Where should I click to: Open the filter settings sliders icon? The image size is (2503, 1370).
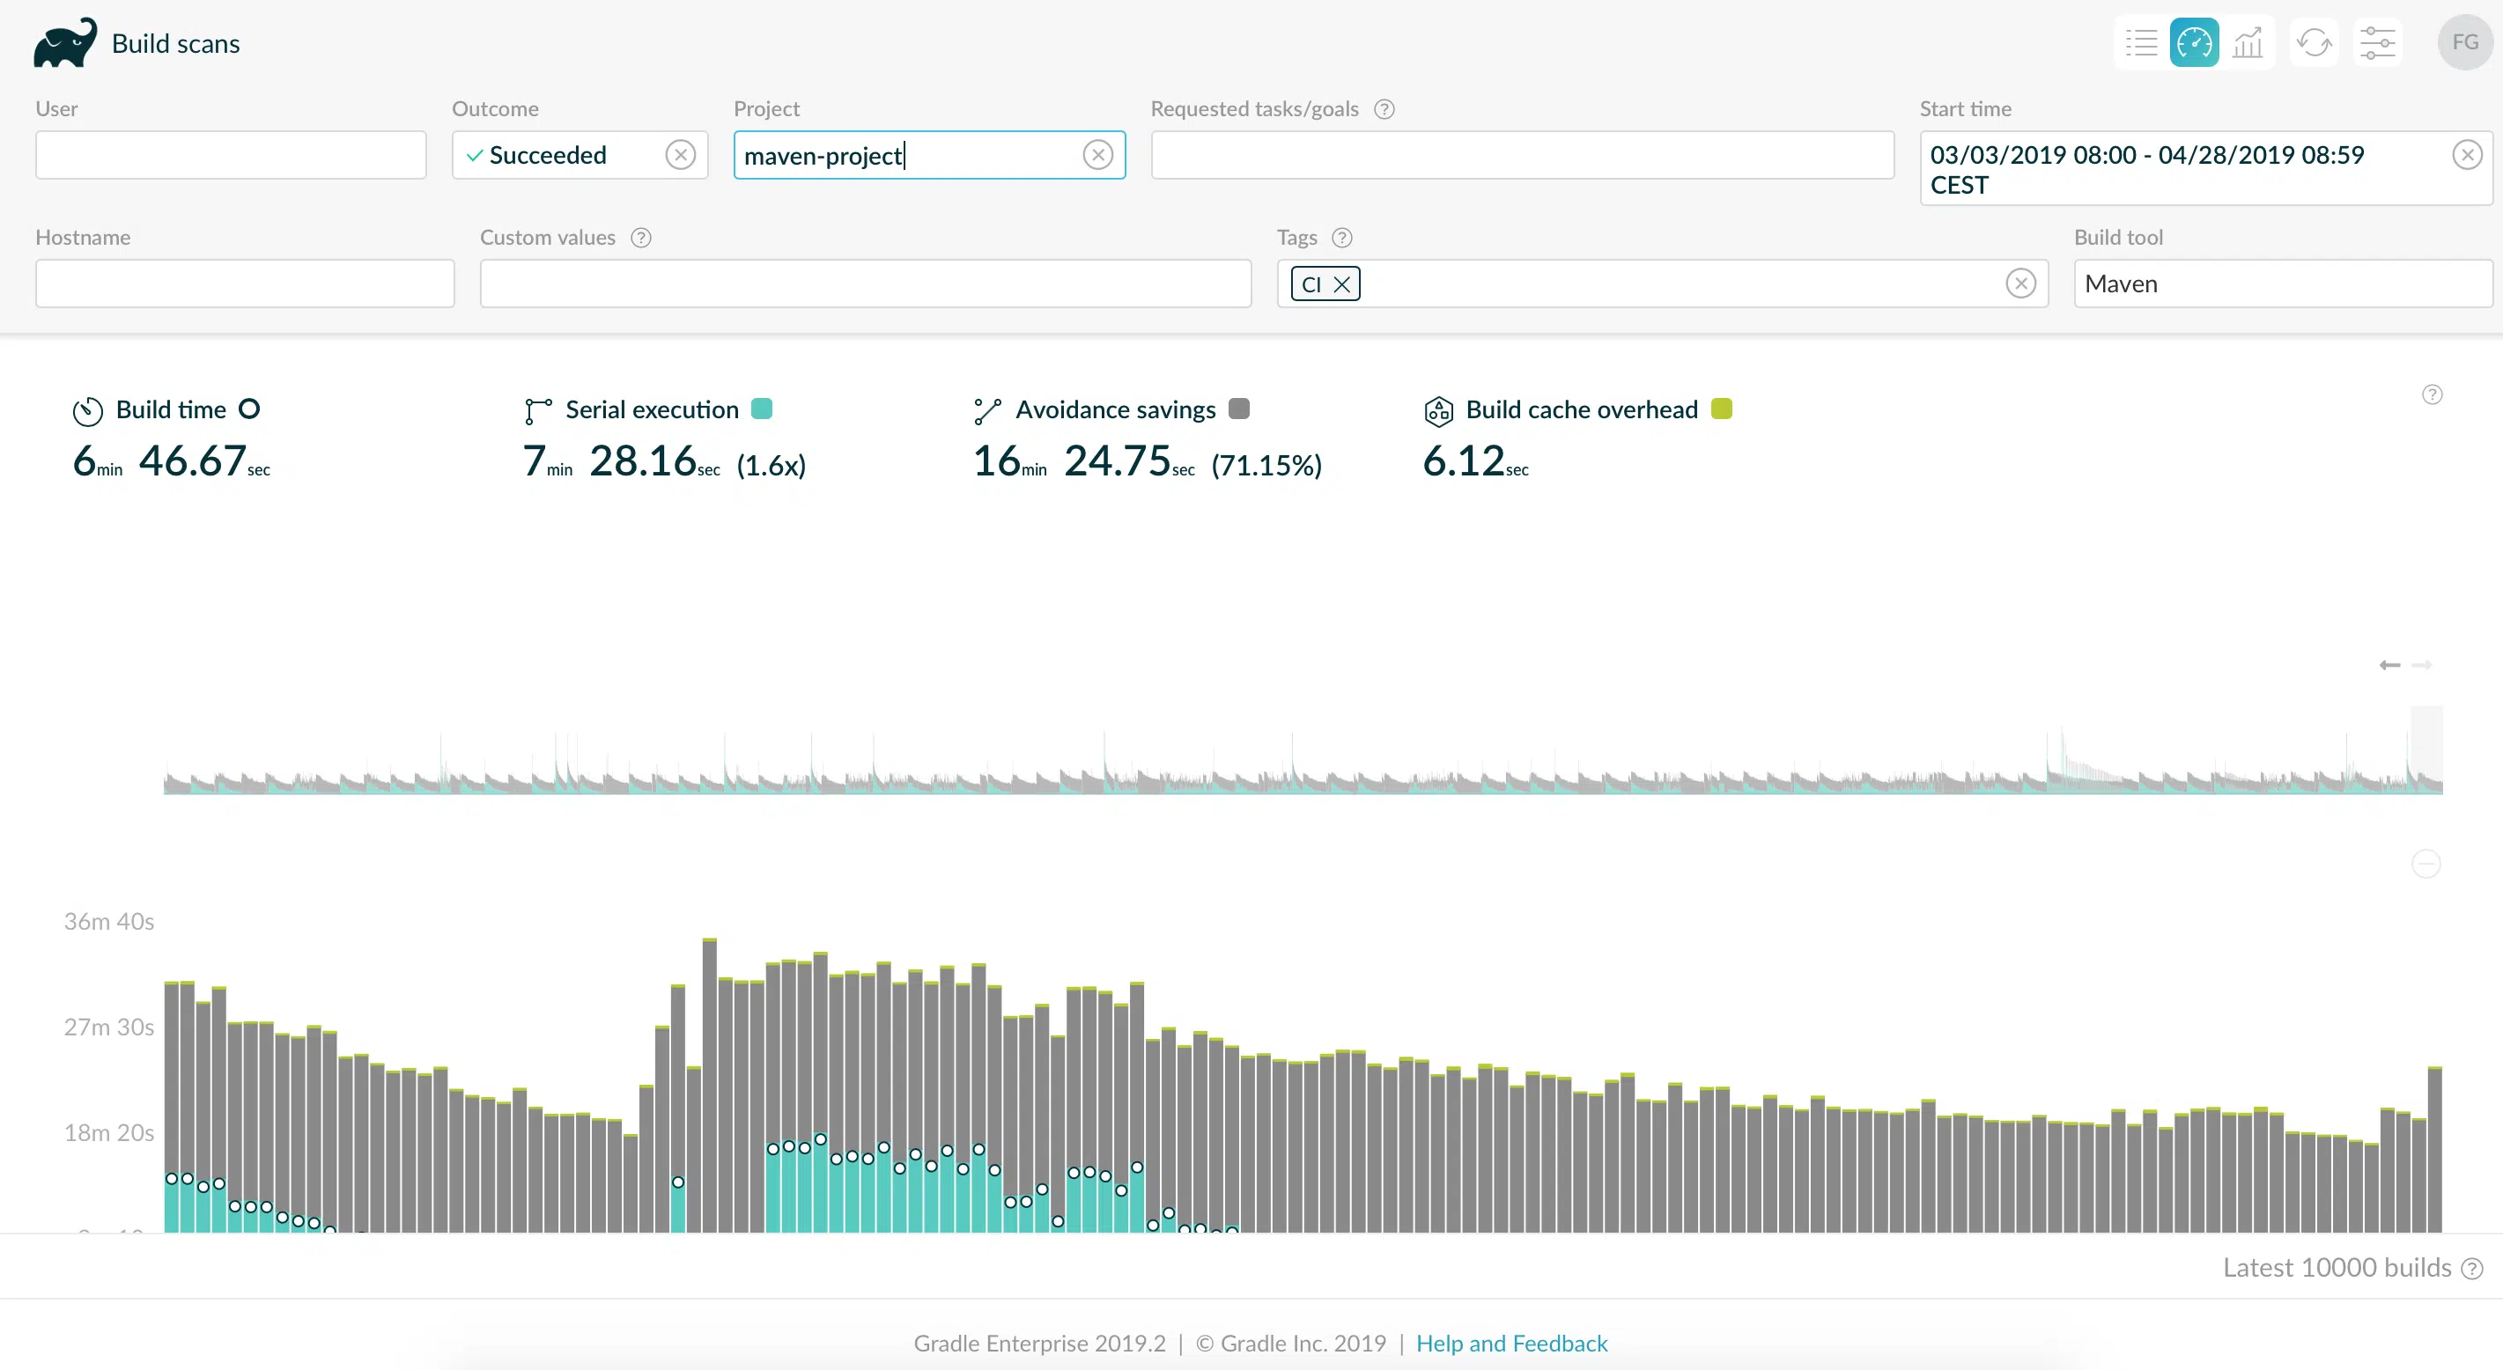click(x=2377, y=43)
